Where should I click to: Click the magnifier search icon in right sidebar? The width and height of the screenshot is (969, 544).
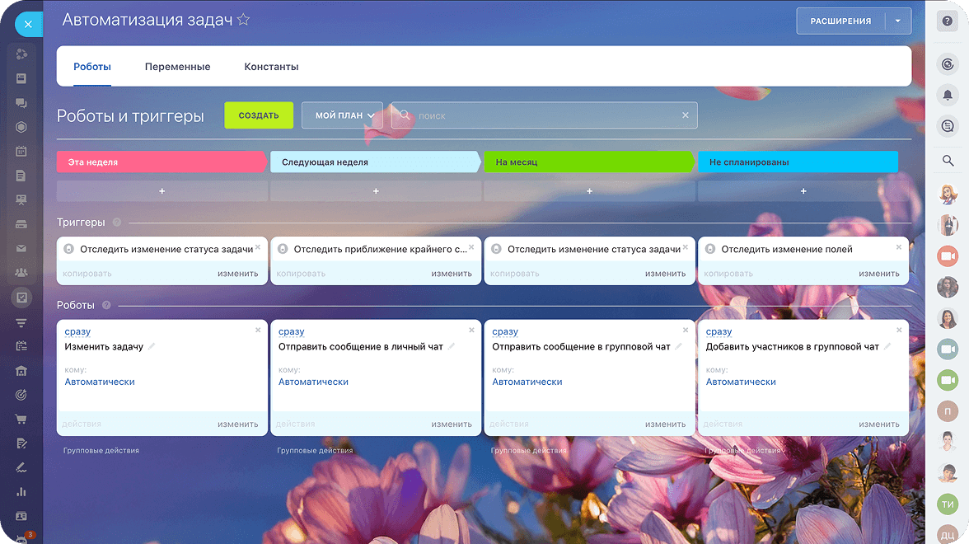point(948,161)
